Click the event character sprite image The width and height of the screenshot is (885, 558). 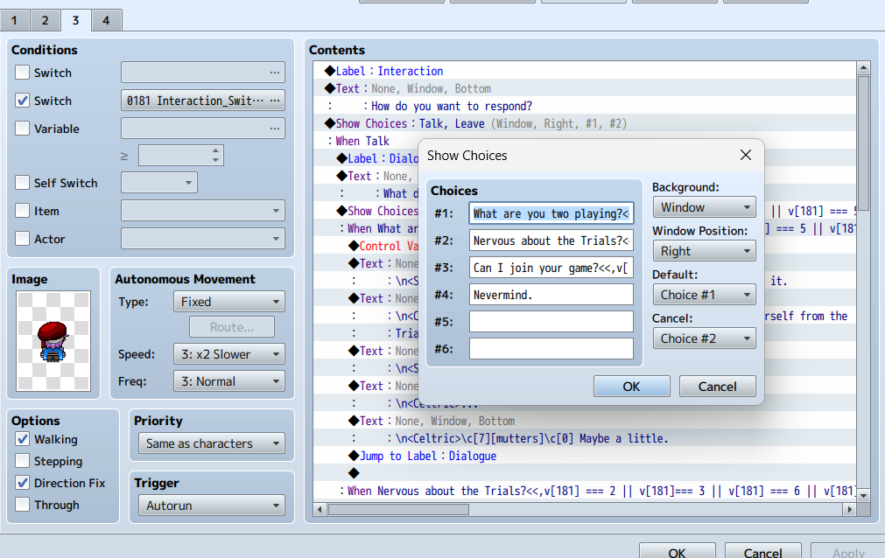coord(53,341)
